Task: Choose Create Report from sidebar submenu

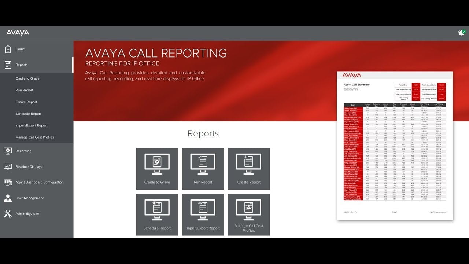Action: coord(26,102)
